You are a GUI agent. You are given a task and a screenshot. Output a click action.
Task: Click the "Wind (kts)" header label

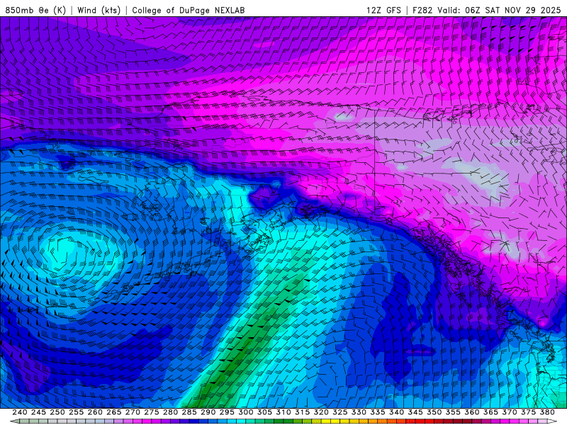click(x=99, y=10)
